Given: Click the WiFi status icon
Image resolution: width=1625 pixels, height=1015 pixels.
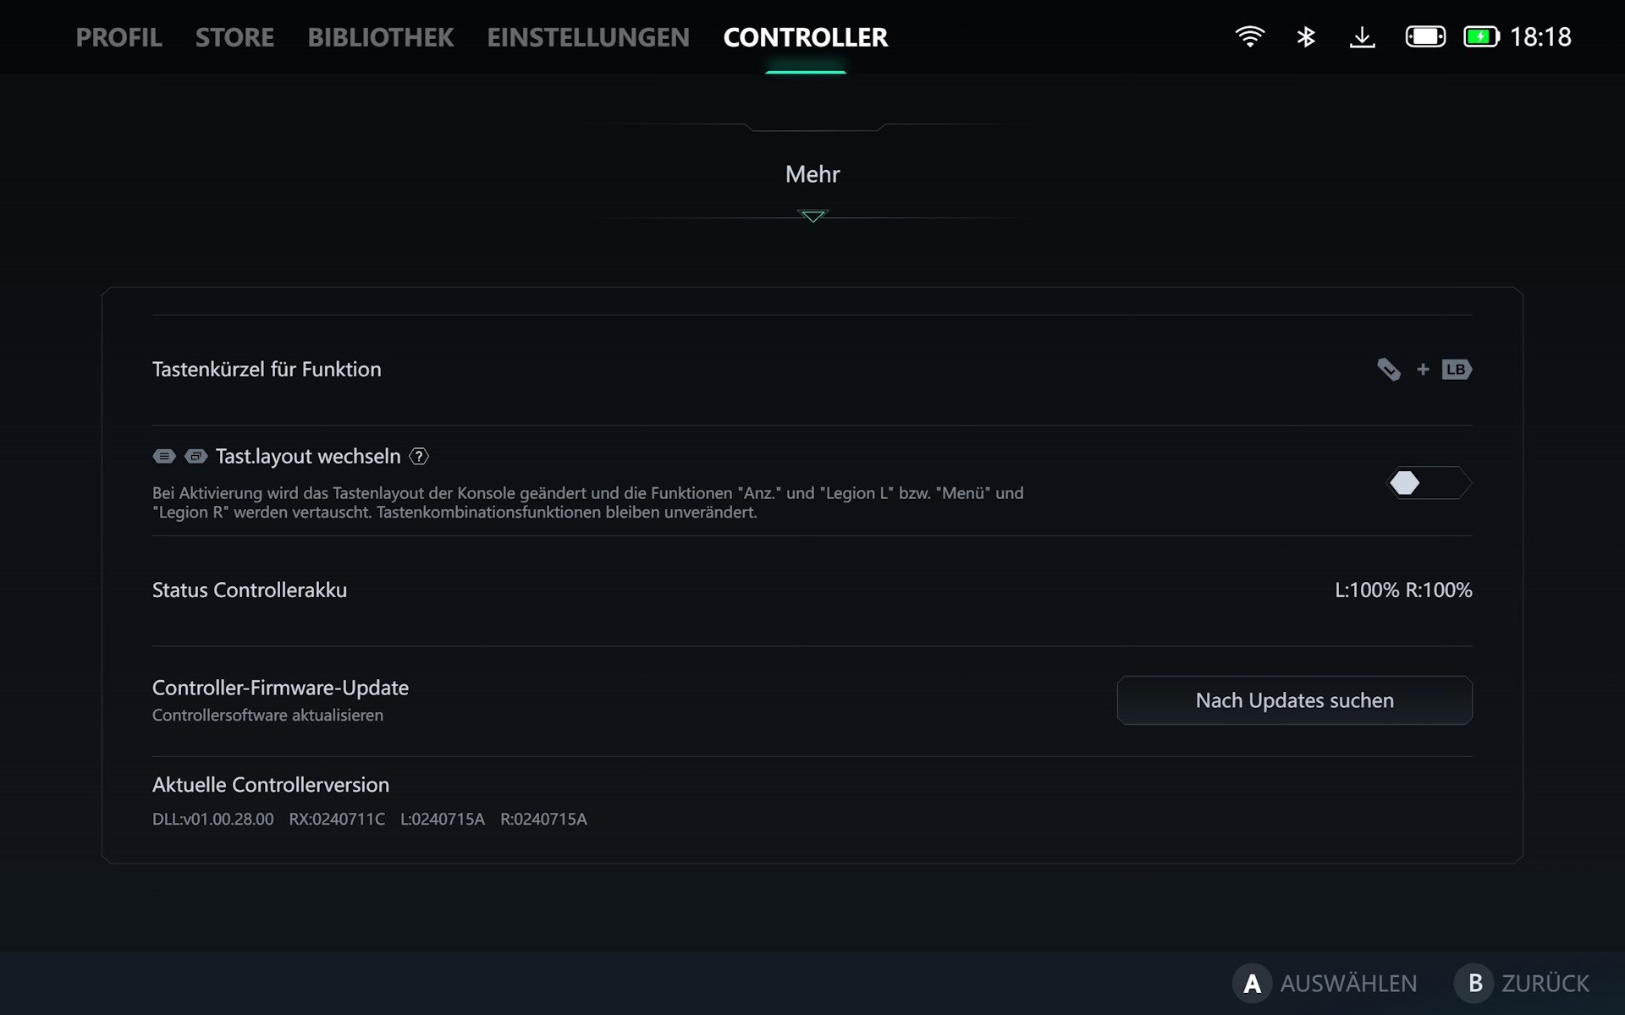Looking at the screenshot, I should tap(1251, 36).
